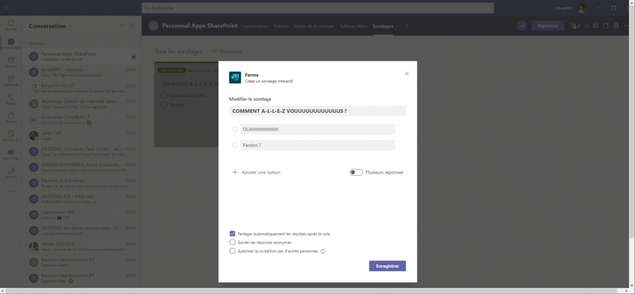
Task: Click Nouveau to create a poll
Action: 227,51
